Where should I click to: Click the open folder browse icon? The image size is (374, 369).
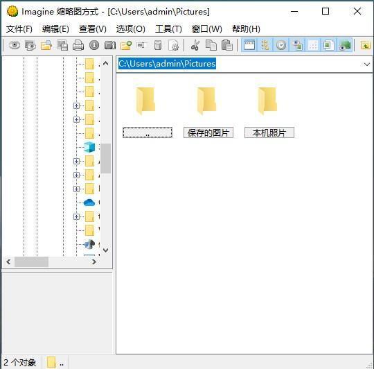(x=46, y=45)
